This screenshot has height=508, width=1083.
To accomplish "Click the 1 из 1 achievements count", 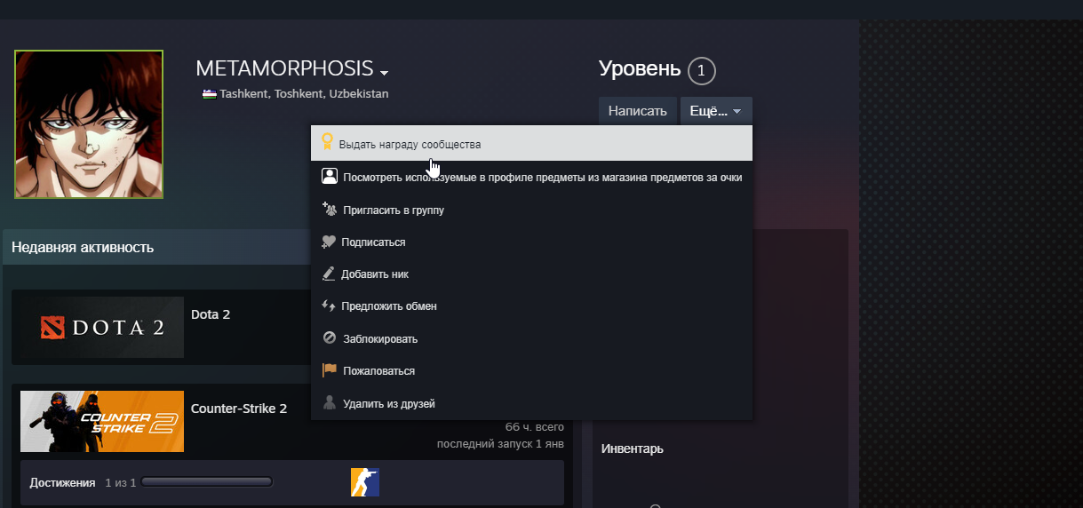I will click(120, 482).
